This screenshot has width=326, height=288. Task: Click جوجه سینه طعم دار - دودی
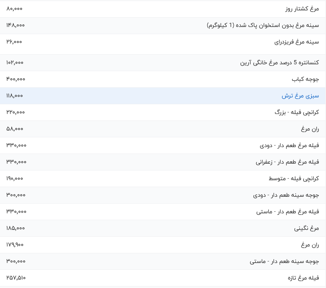pyautogui.click(x=286, y=195)
